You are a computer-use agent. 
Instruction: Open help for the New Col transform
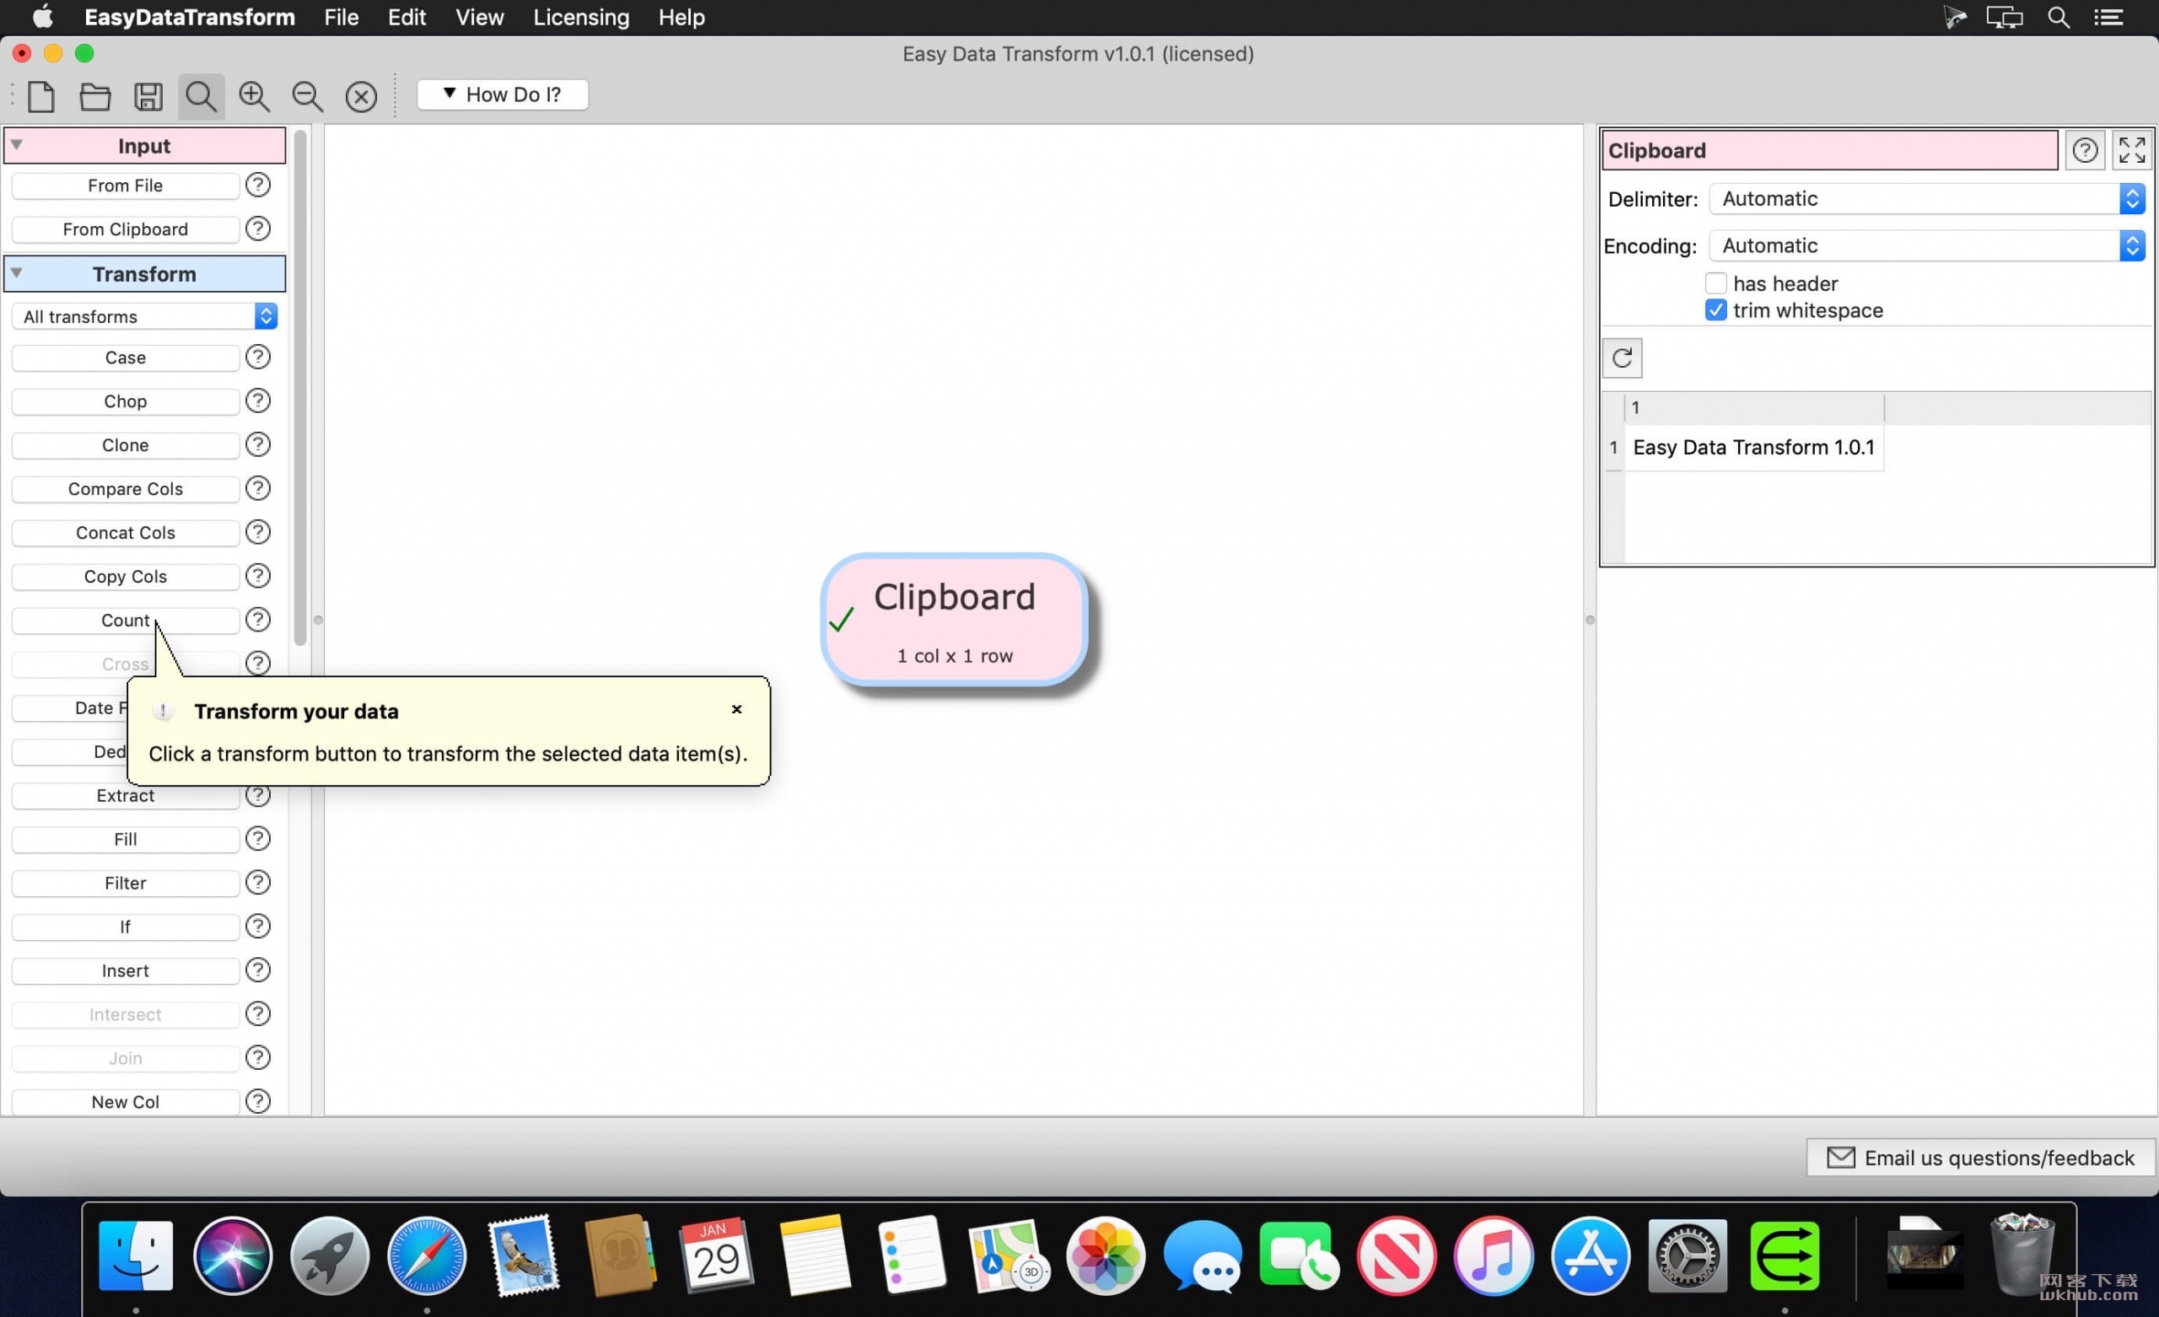point(257,1101)
